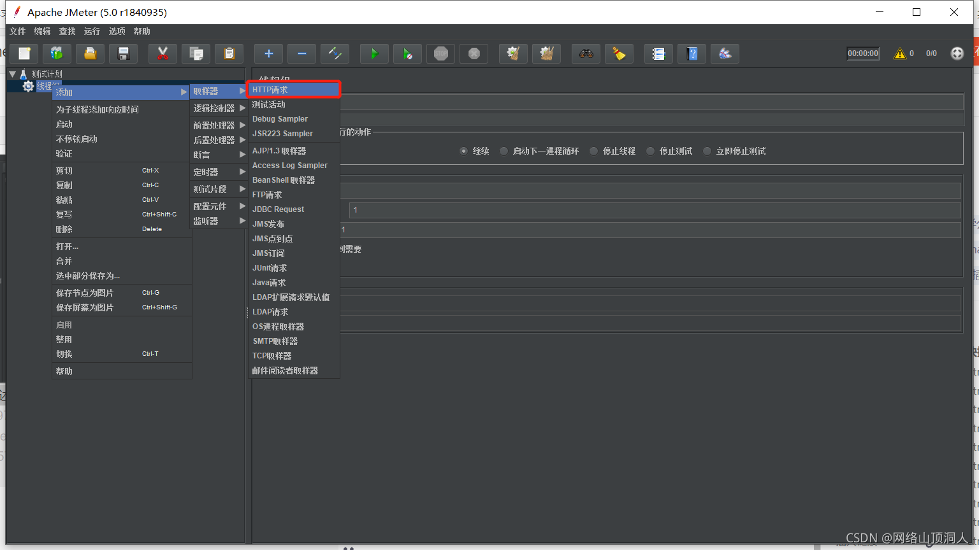Expand the 取样器 submenu
Screen dimensions: 979x550
tap(219, 91)
